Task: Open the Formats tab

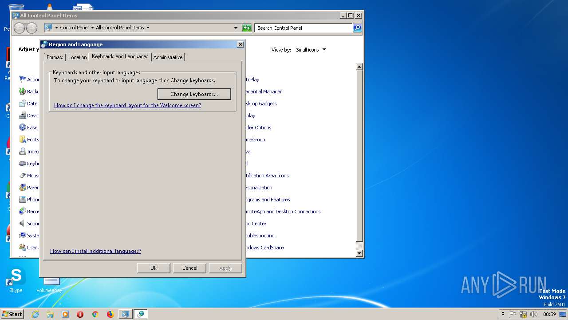Action: (55, 57)
